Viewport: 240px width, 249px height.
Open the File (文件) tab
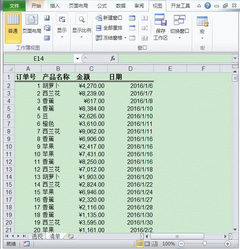[14, 6]
